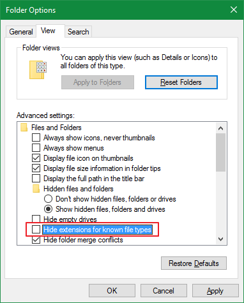Check 'Always show icons, never thumbnails'

coord(36,138)
